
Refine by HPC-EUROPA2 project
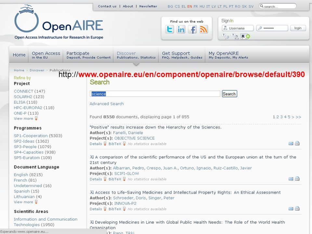click(28, 108)
